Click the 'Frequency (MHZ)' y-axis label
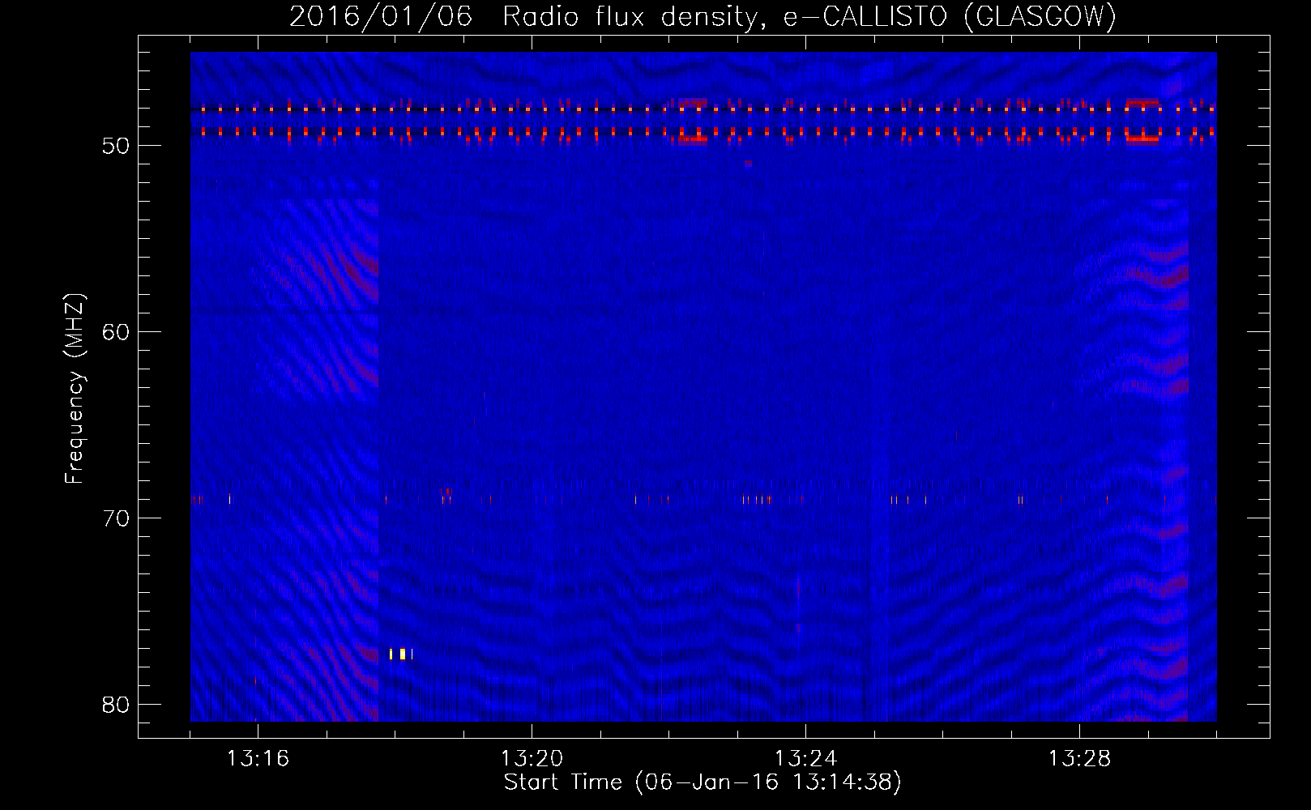The image size is (1311, 810). 75,389
